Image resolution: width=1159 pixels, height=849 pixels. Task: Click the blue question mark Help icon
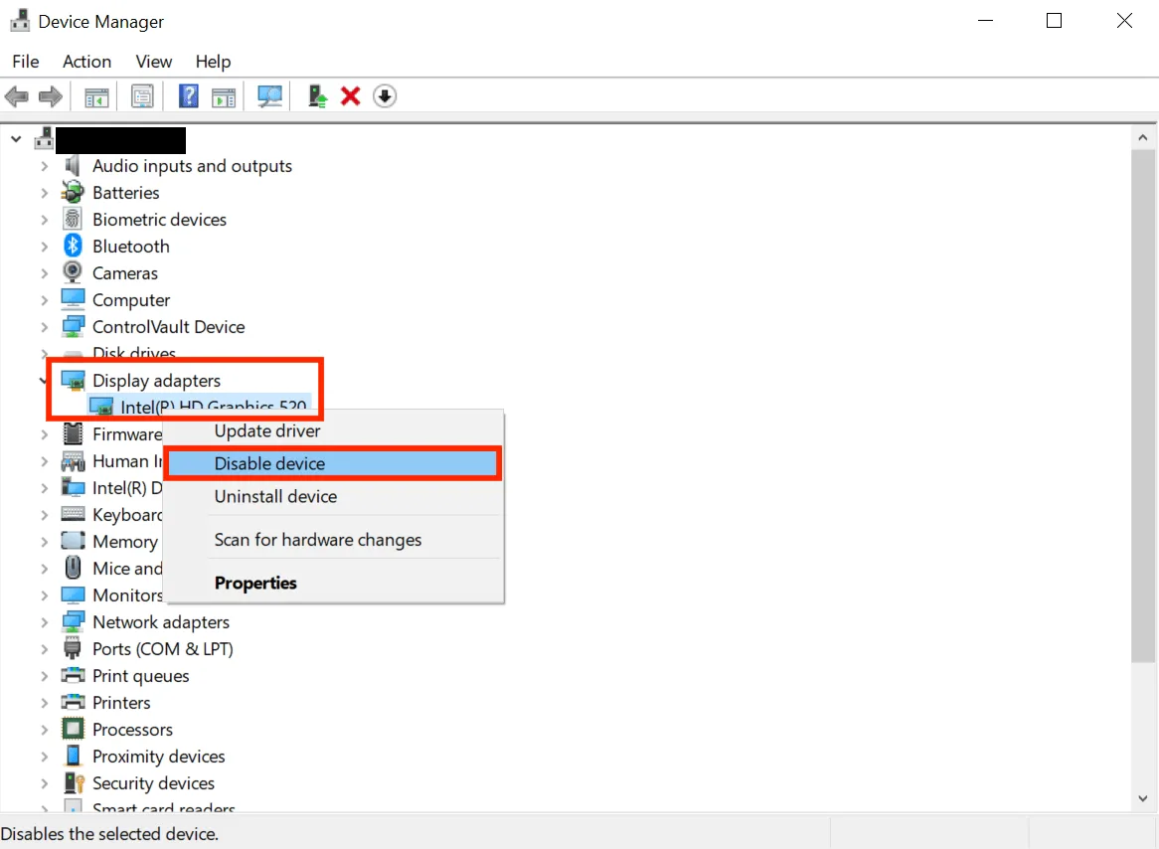(x=189, y=96)
